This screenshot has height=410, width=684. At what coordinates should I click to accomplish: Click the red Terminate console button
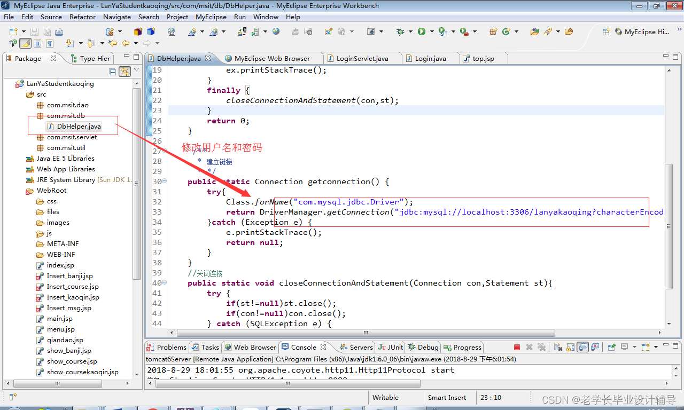[x=517, y=347]
